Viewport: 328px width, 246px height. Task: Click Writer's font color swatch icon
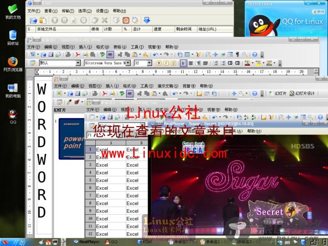coord(247,63)
